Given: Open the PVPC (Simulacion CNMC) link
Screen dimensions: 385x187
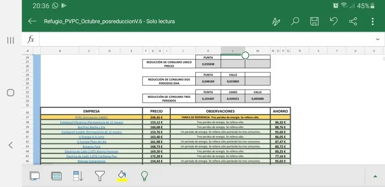Looking at the screenshot, I should 91,117.
